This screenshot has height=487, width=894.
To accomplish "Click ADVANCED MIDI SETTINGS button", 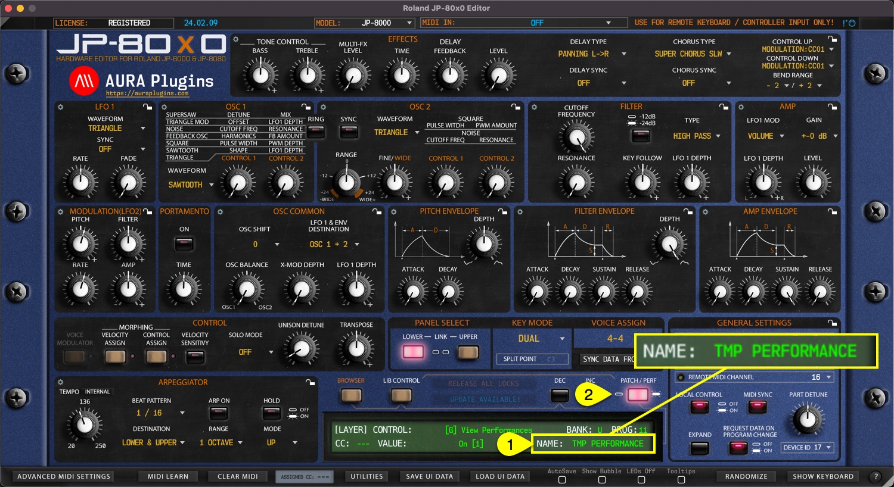I will [x=64, y=476].
